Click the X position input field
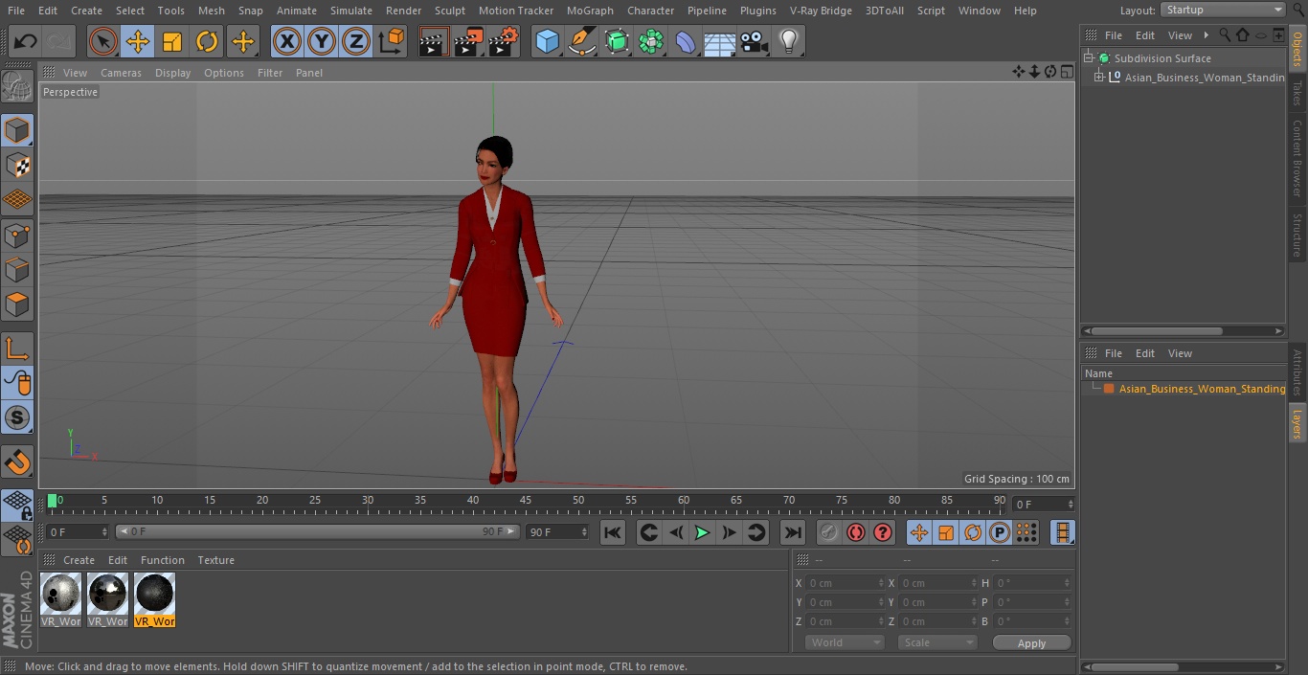Screen dimensions: 1308x675 pos(846,583)
